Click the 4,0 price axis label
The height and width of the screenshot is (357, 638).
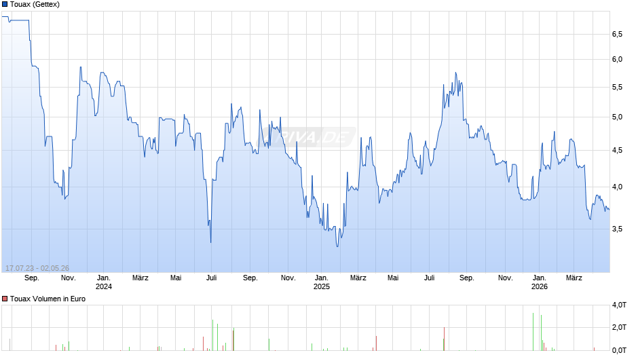pos(617,187)
